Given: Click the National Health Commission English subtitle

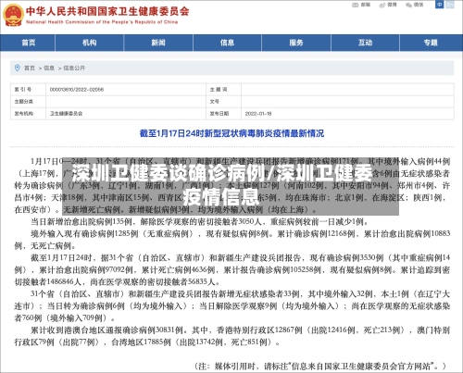Looking at the screenshot, I should 102,22.
